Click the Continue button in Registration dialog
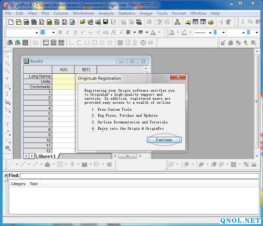The width and height of the screenshot is (263, 226). (164, 140)
